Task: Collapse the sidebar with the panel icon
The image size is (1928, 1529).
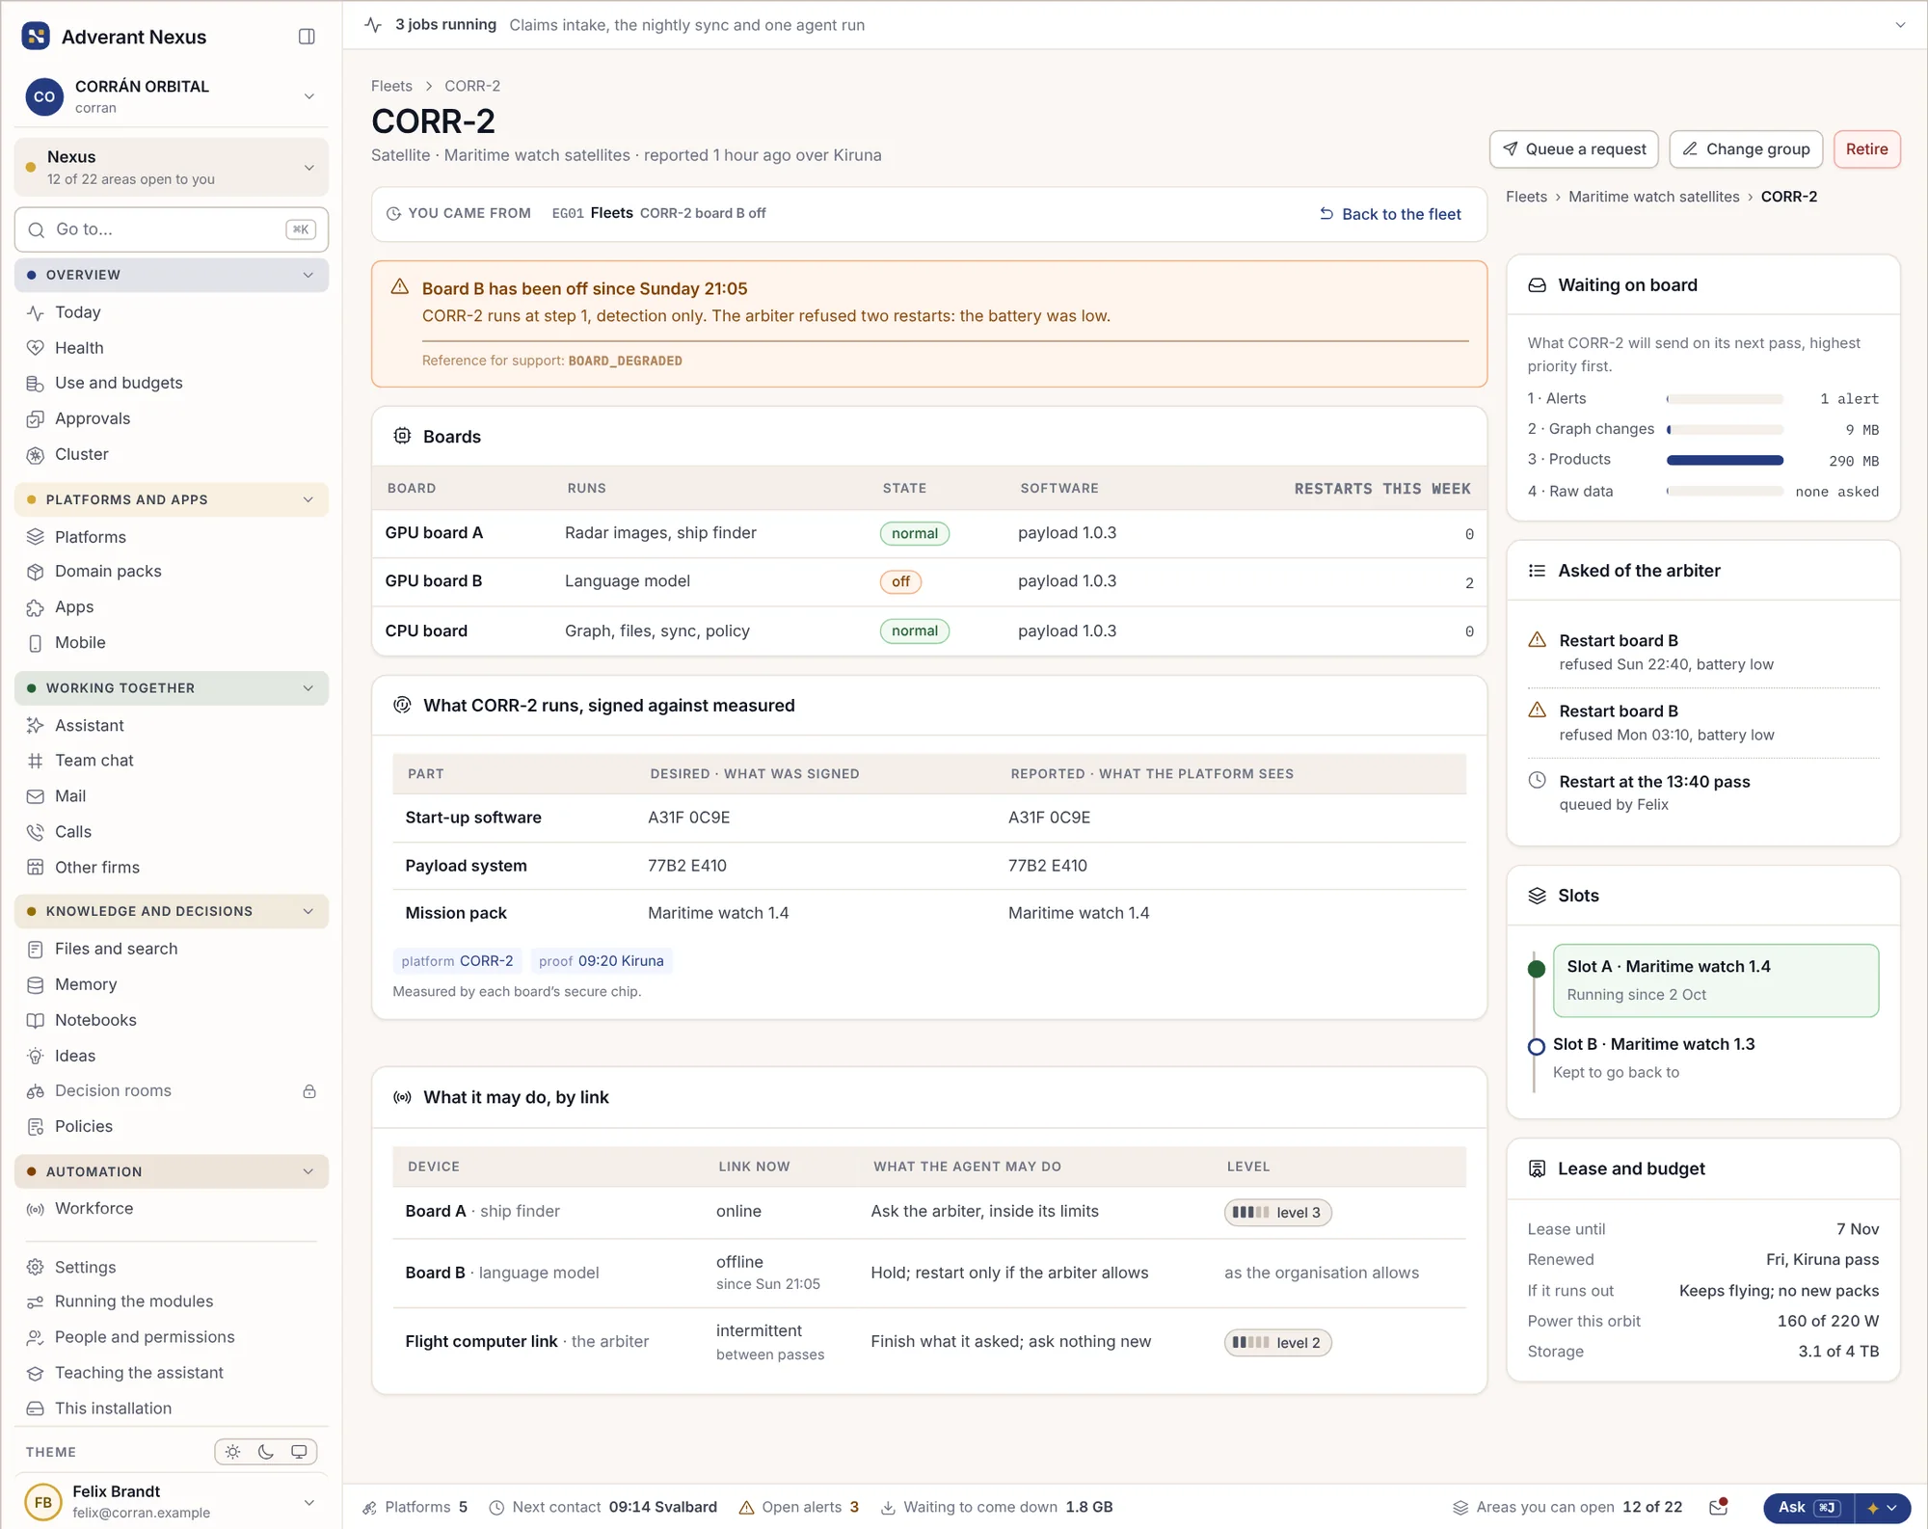Action: pos(307,37)
